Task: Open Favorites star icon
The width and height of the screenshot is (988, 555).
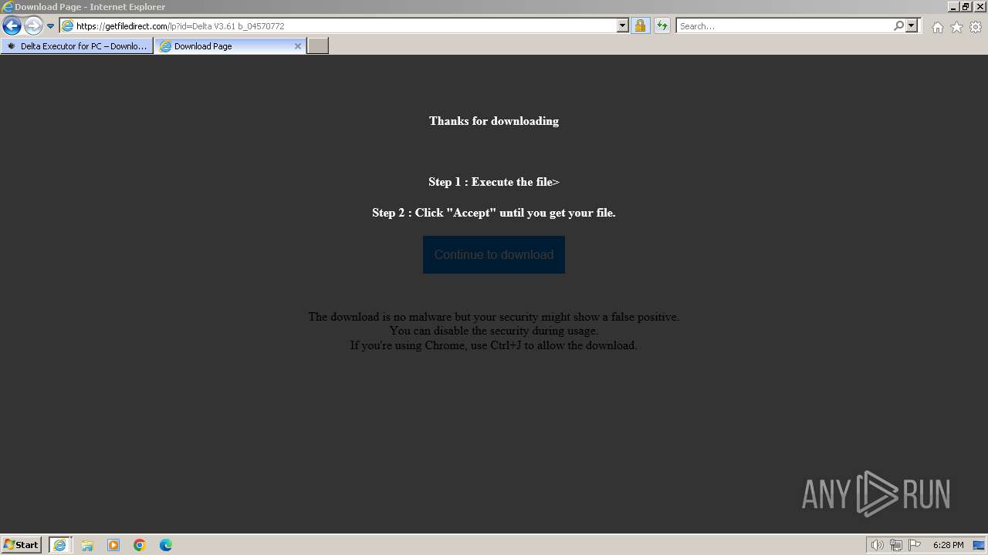Action: (x=956, y=27)
